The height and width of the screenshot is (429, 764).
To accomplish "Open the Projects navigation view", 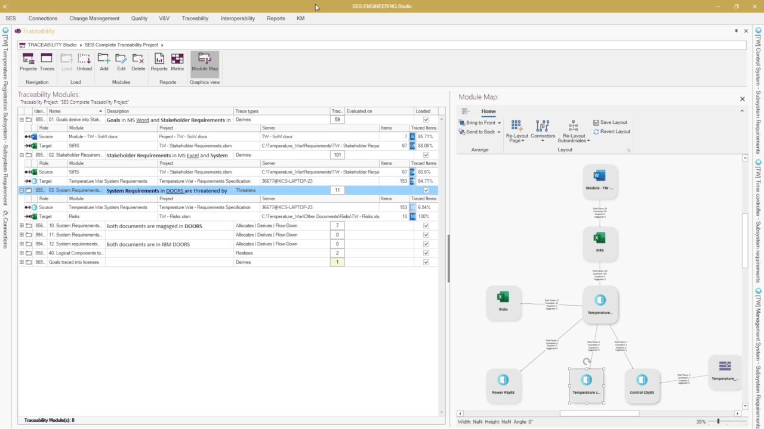I will [28, 61].
